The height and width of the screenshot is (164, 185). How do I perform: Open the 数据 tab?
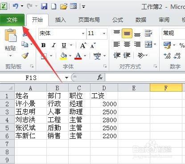click(141, 20)
